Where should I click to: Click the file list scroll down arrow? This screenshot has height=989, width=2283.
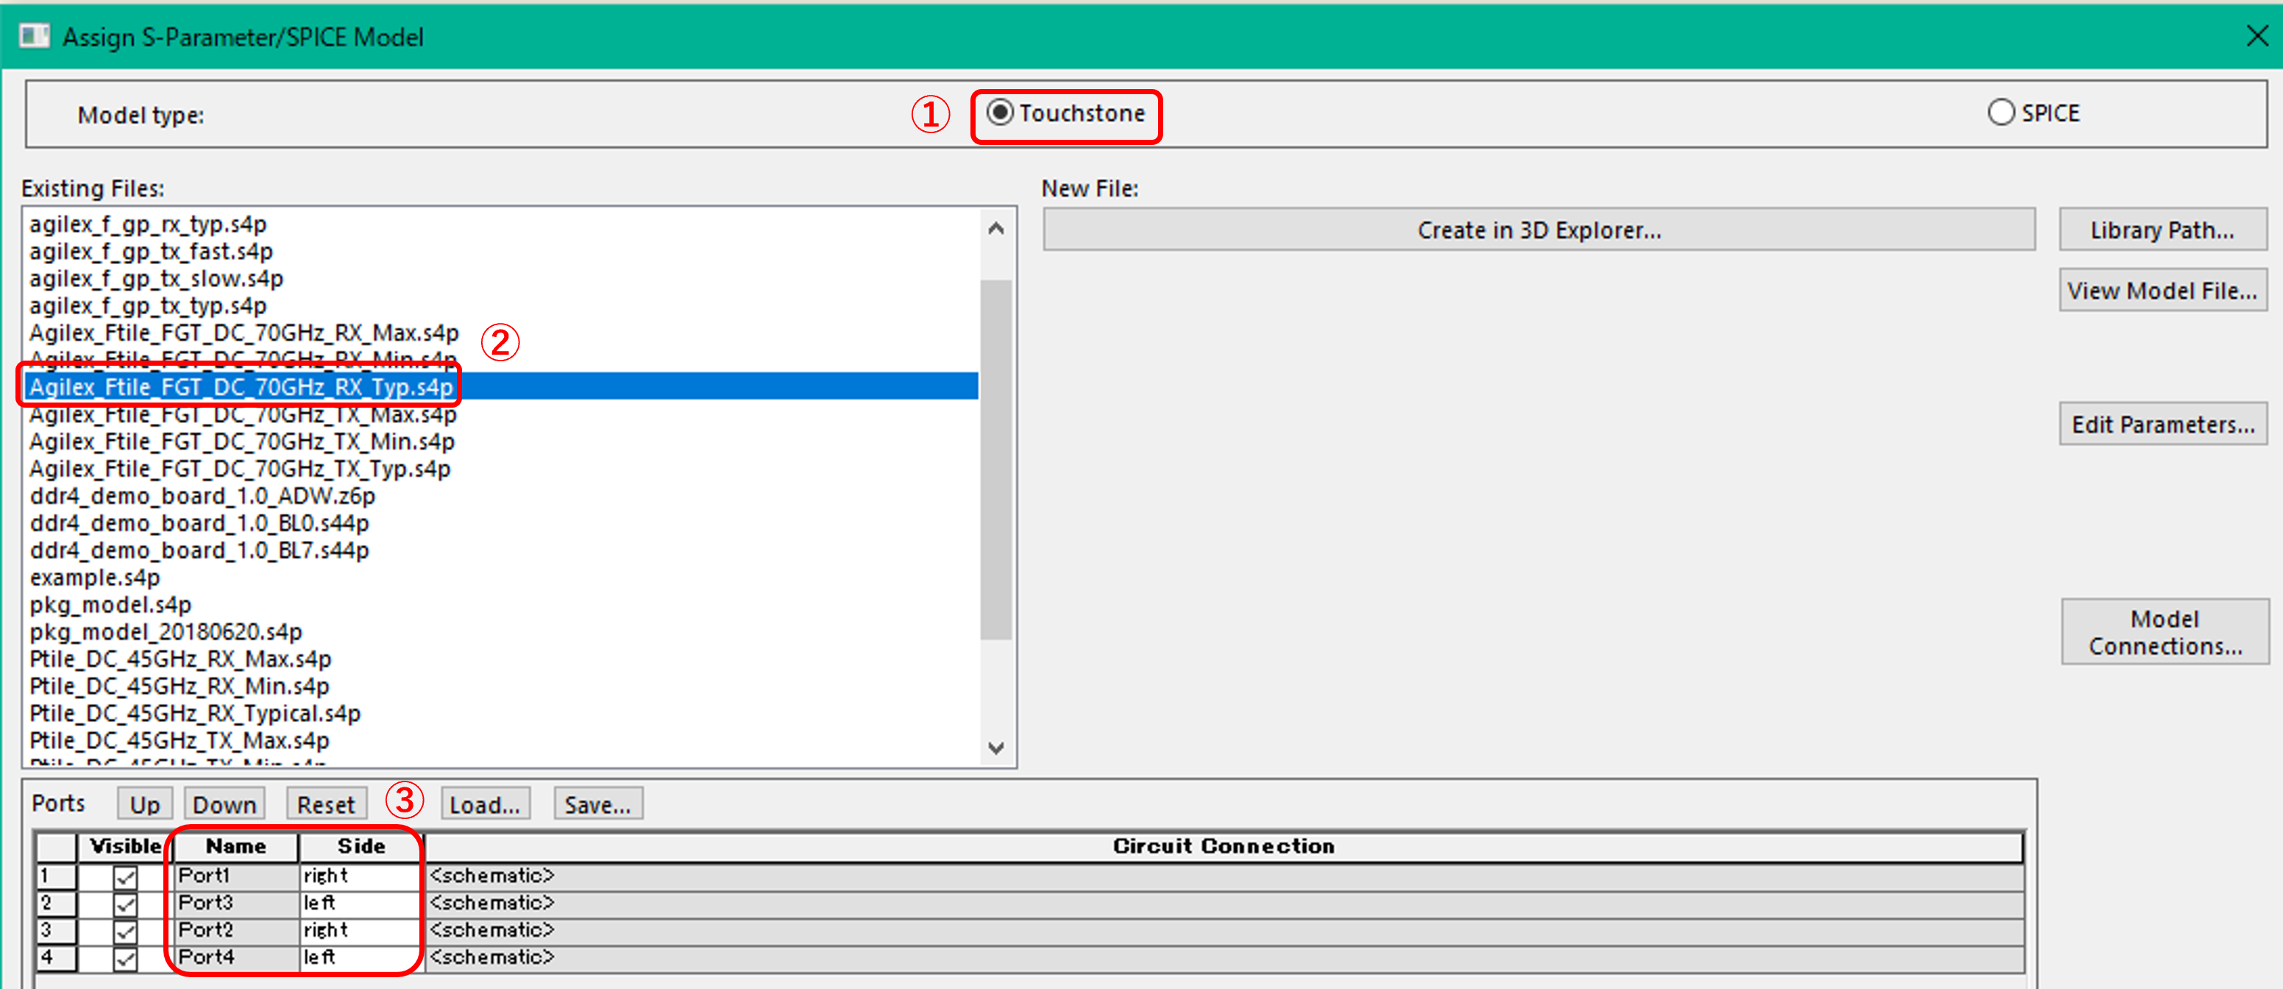click(x=996, y=748)
